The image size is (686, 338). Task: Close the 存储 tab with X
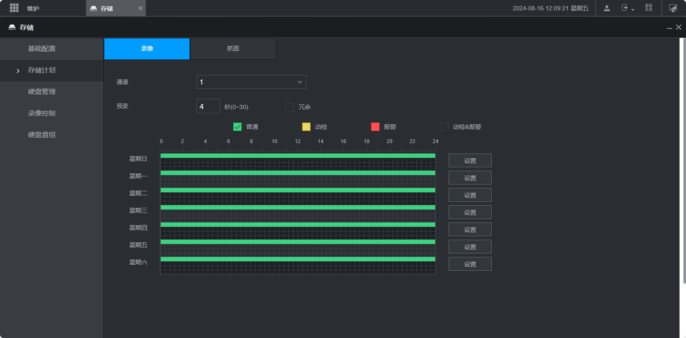coord(140,8)
